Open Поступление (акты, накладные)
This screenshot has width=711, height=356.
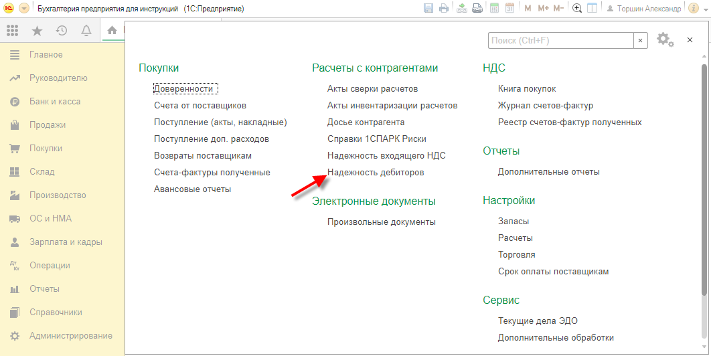point(220,122)
